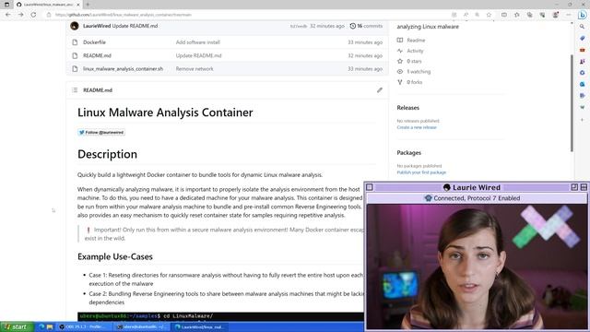Viewport: 590px width, 332px height.
Task: View the 1 watching link
Action: point(419,72)
